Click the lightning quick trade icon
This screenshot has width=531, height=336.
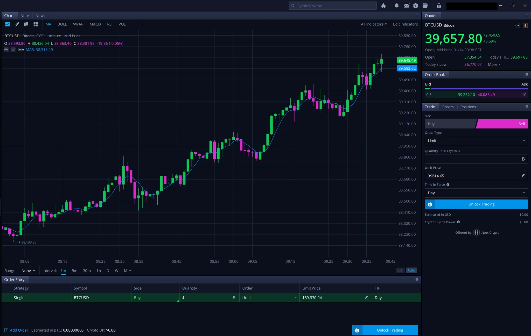coord(525,25)
